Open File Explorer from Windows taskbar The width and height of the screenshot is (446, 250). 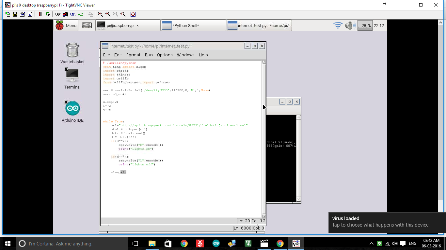(152, 243)
